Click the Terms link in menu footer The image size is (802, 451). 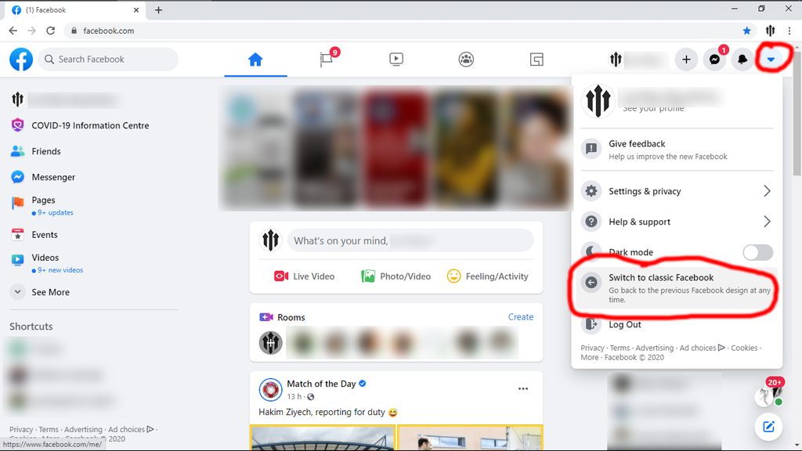click(620, 348)
